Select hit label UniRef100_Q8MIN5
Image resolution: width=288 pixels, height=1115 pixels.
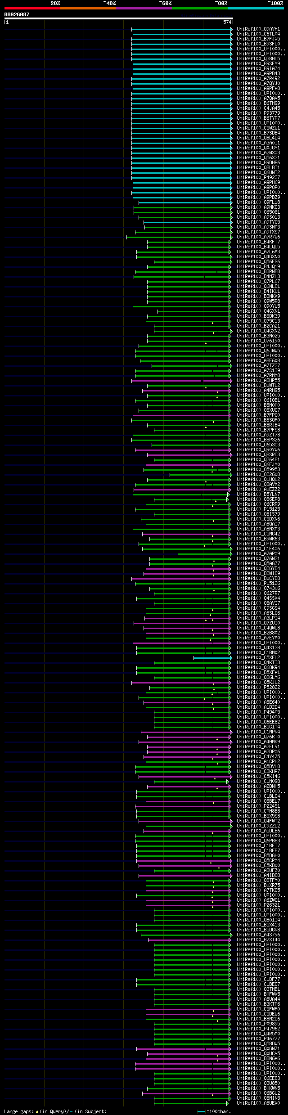(258, 1098)
